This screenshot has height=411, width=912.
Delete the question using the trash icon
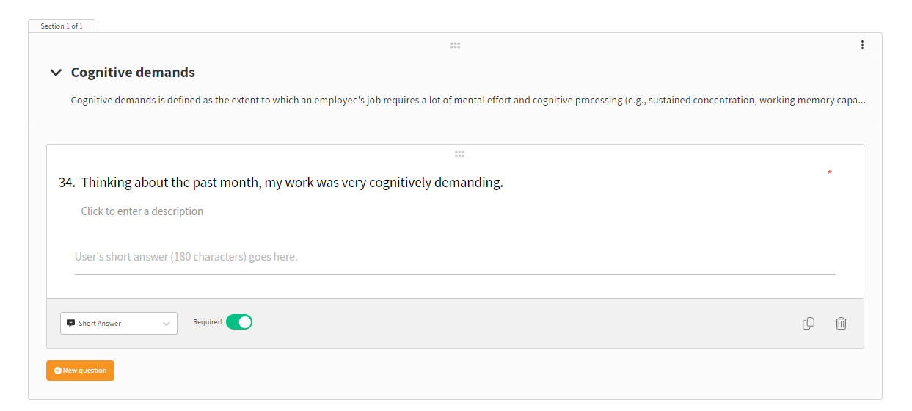(x=841, y=323)
